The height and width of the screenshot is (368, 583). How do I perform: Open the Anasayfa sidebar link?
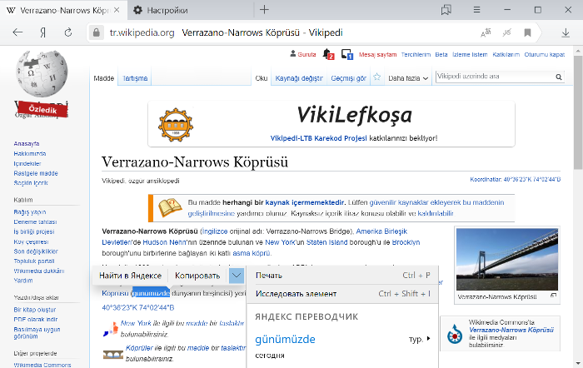[27, 143]
